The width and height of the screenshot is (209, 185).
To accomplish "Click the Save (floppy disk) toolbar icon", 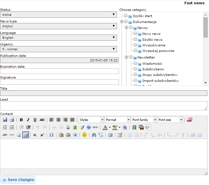I will tap(5, 120).
